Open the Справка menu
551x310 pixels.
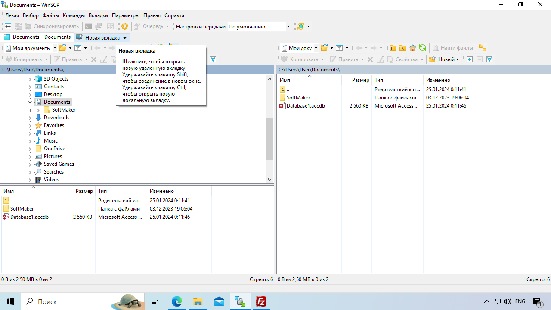174,15
